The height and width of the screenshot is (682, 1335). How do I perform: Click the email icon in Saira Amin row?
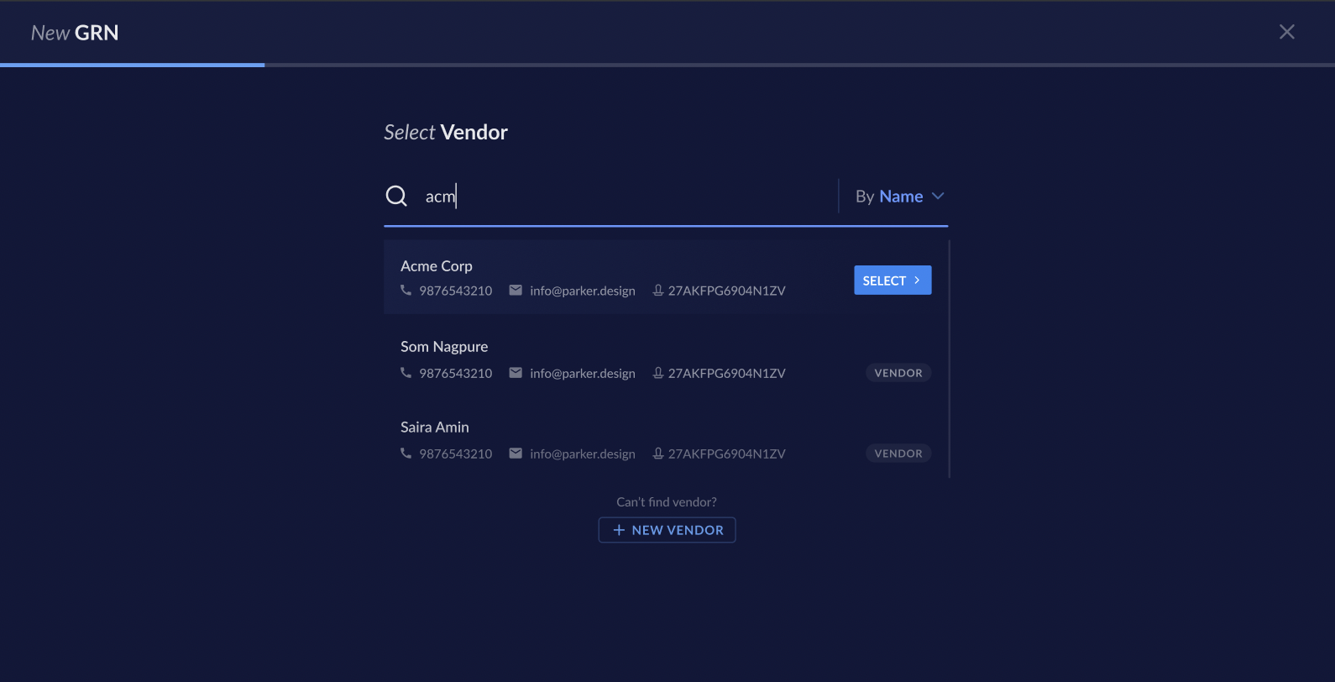point(516,453)
